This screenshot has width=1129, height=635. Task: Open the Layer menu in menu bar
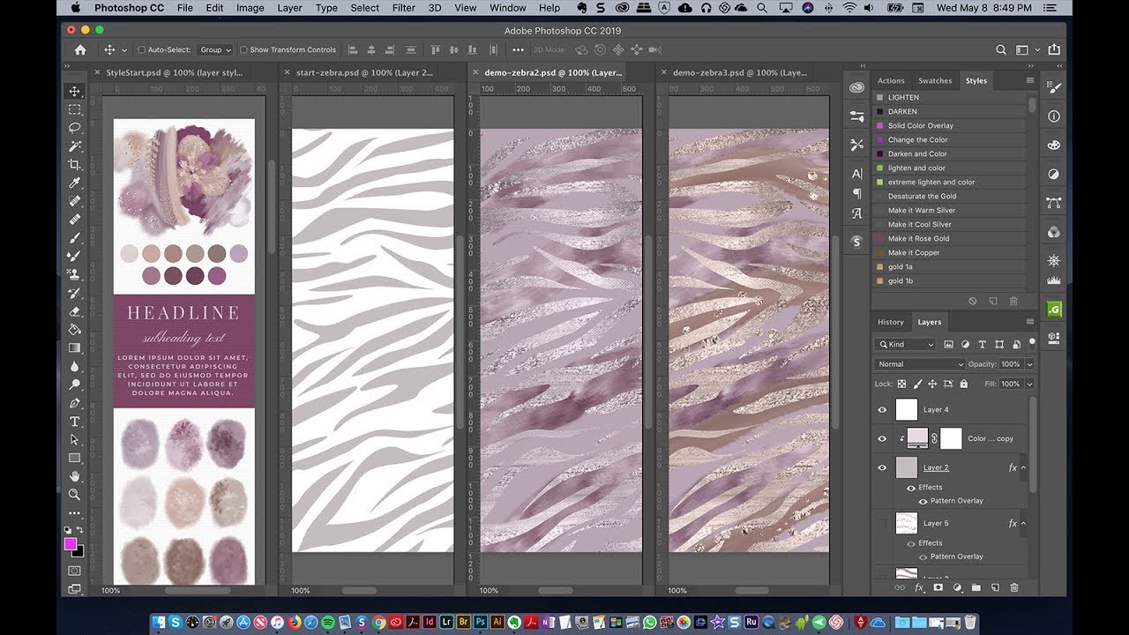289,8
